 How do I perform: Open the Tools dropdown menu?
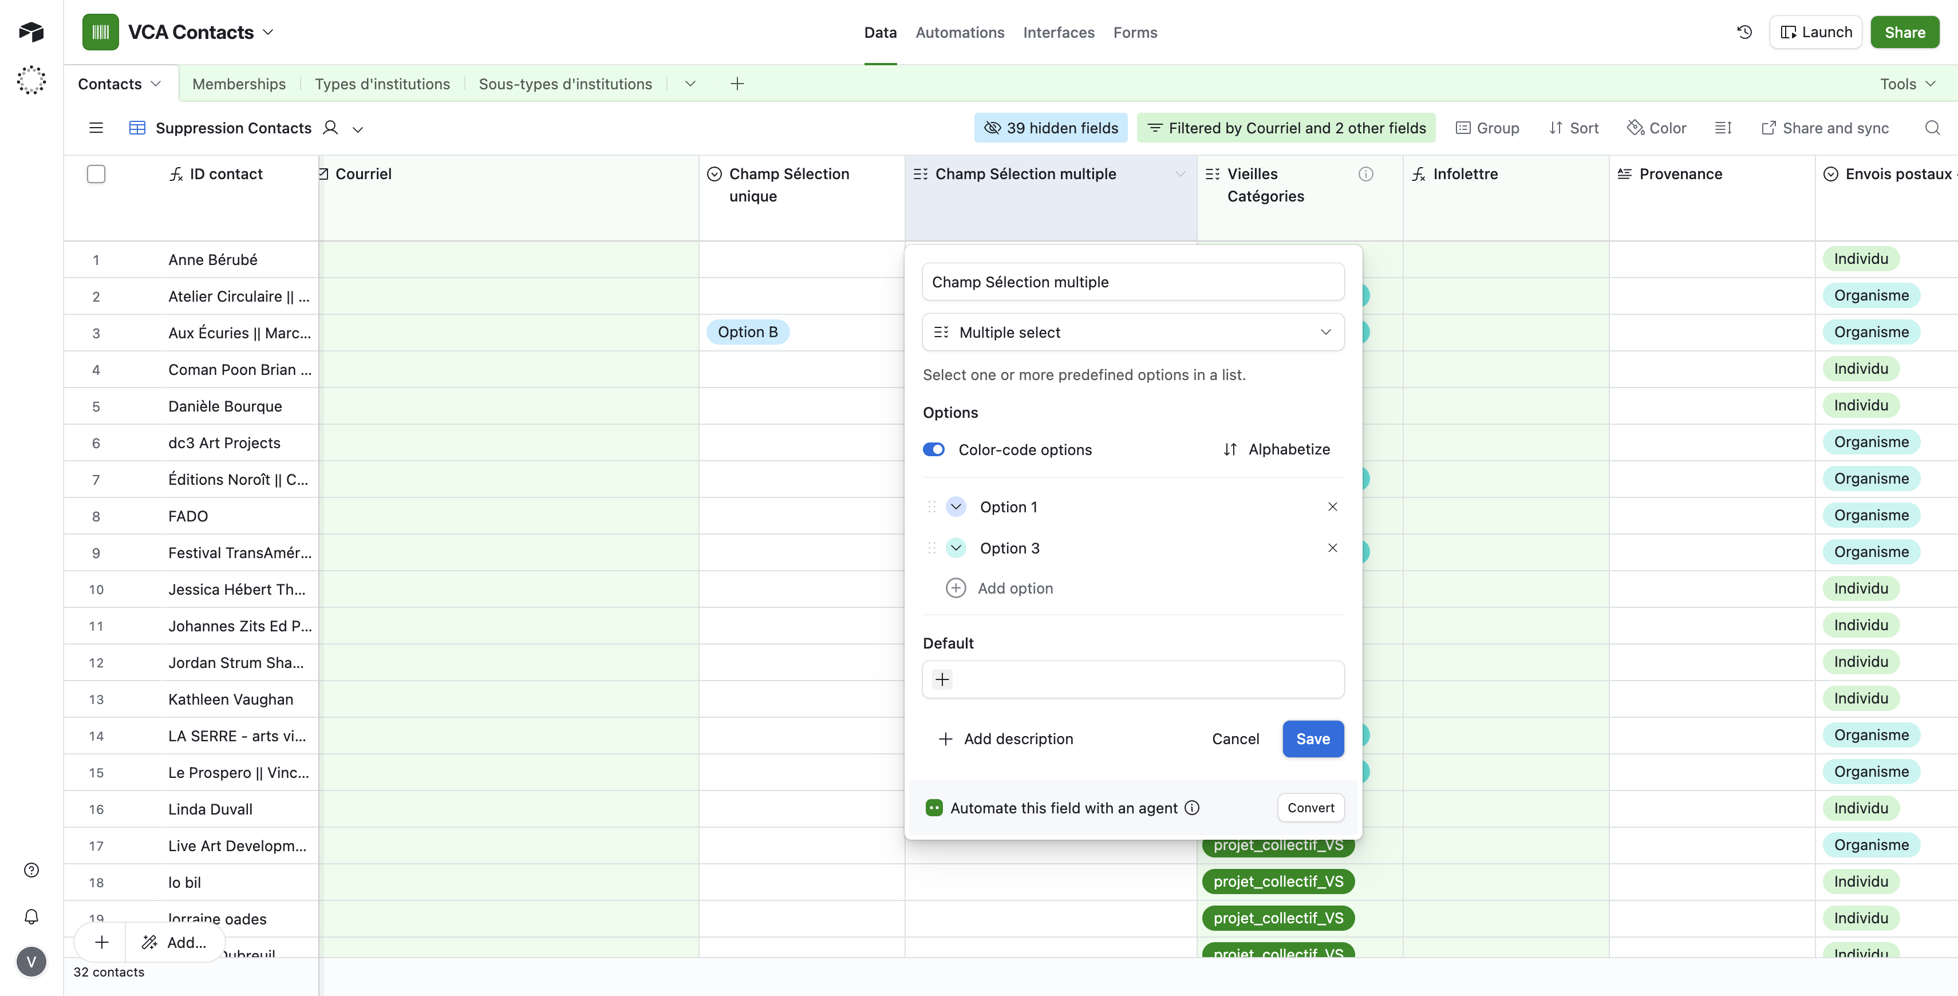[x=1907, y=84]
